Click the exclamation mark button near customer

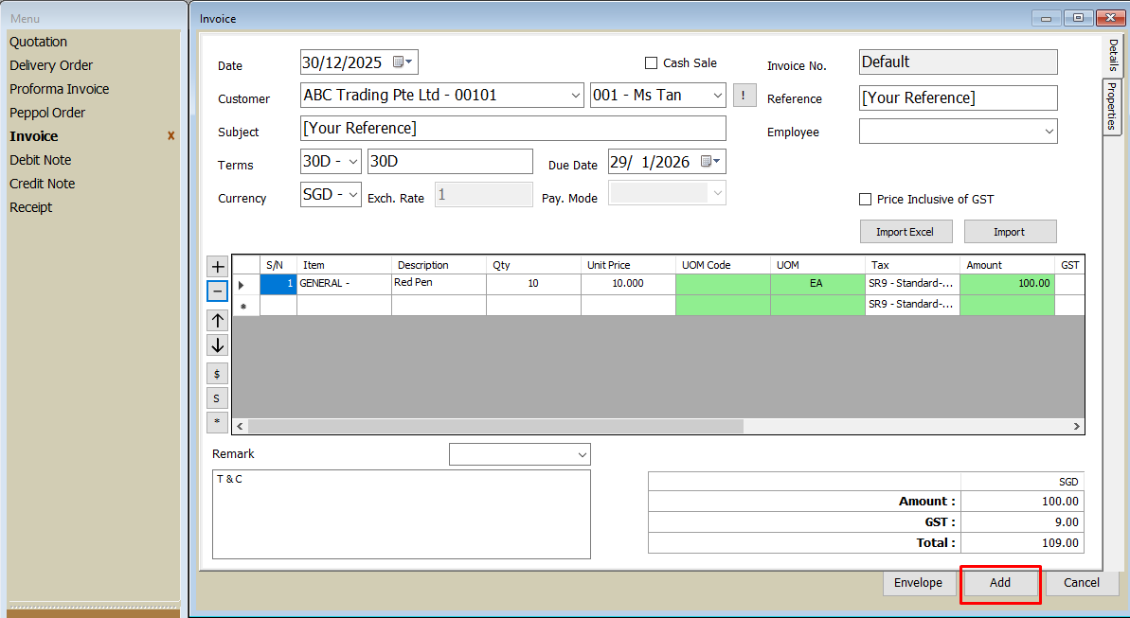click(744, 96)
